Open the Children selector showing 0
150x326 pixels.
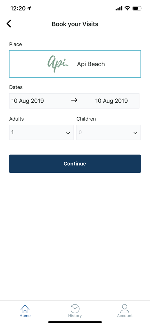click(108, 132)
